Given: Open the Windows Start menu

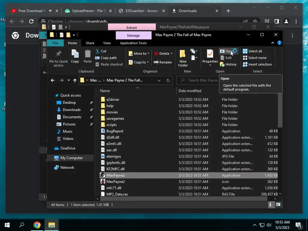Looking at the screenshot, I should pos(7,225).
